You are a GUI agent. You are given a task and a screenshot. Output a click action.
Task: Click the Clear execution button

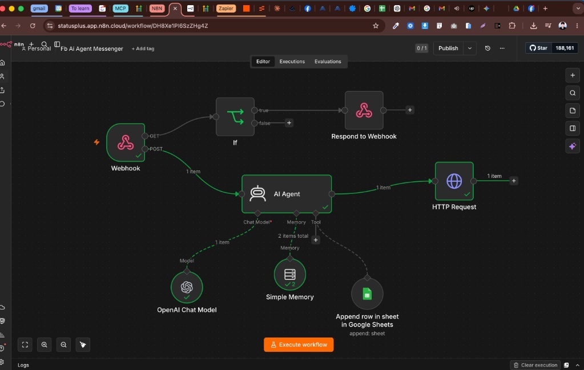535,365
